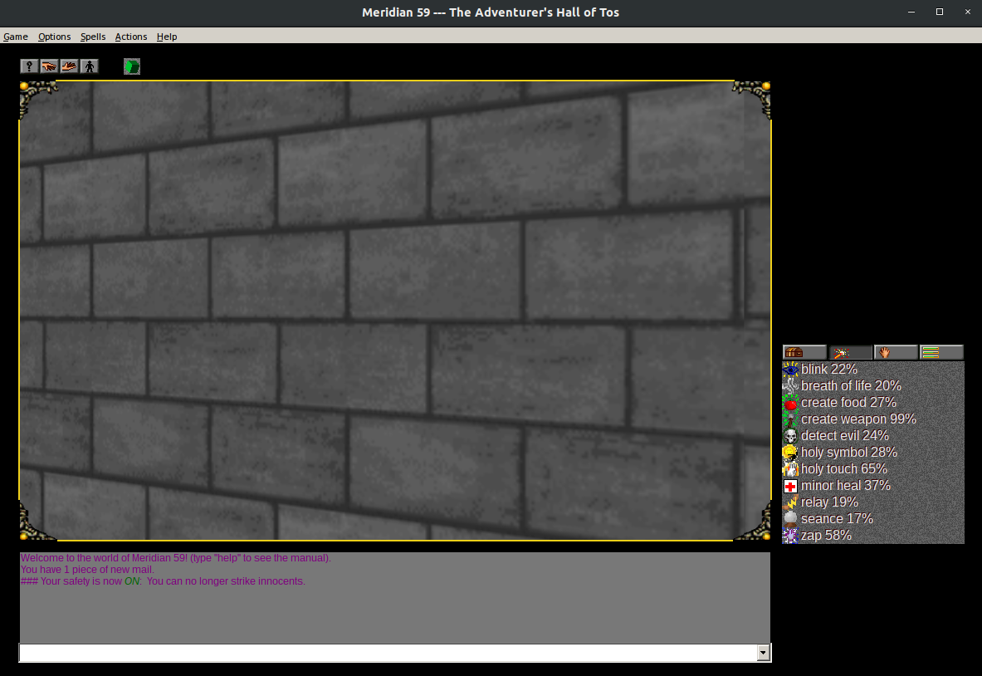Screen dimensions: 982x676
Task: Click the chat command input field
Action: 388,653
